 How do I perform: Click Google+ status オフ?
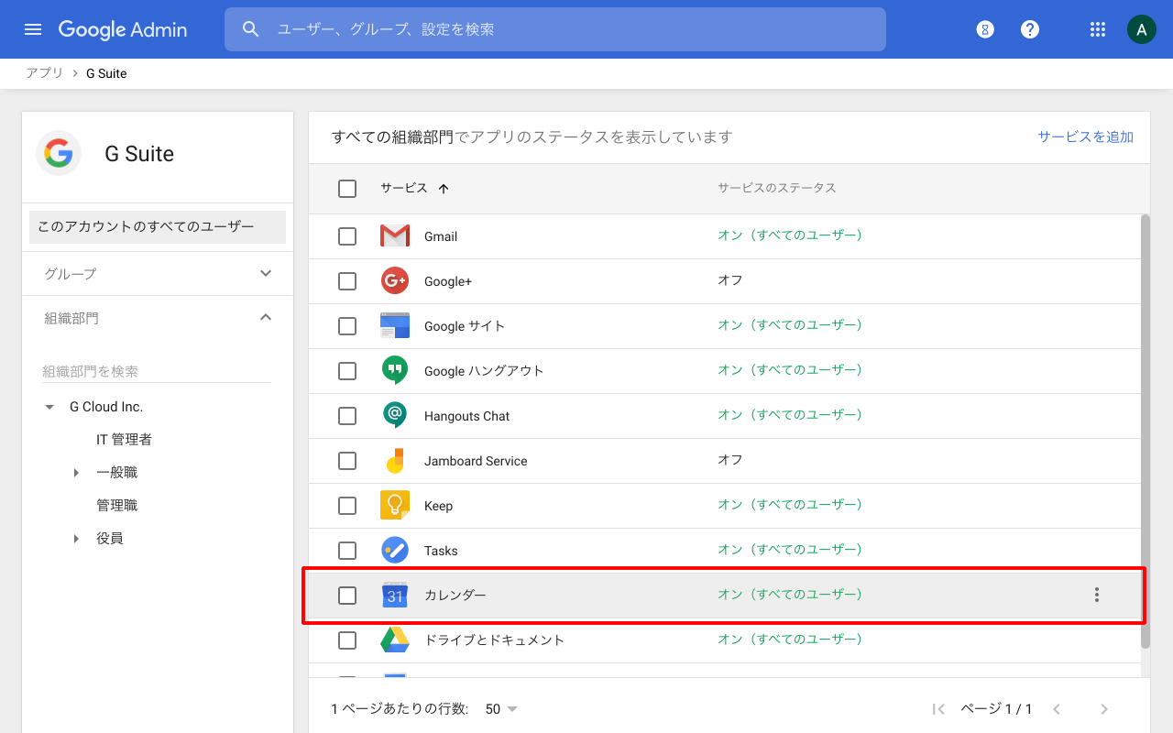730,280
